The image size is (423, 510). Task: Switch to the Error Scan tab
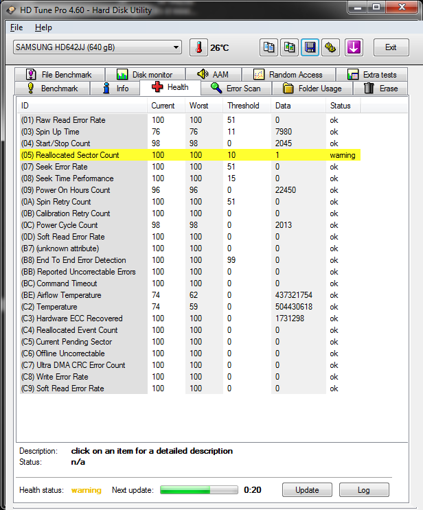pyautogui.click(x=236, y=88)
